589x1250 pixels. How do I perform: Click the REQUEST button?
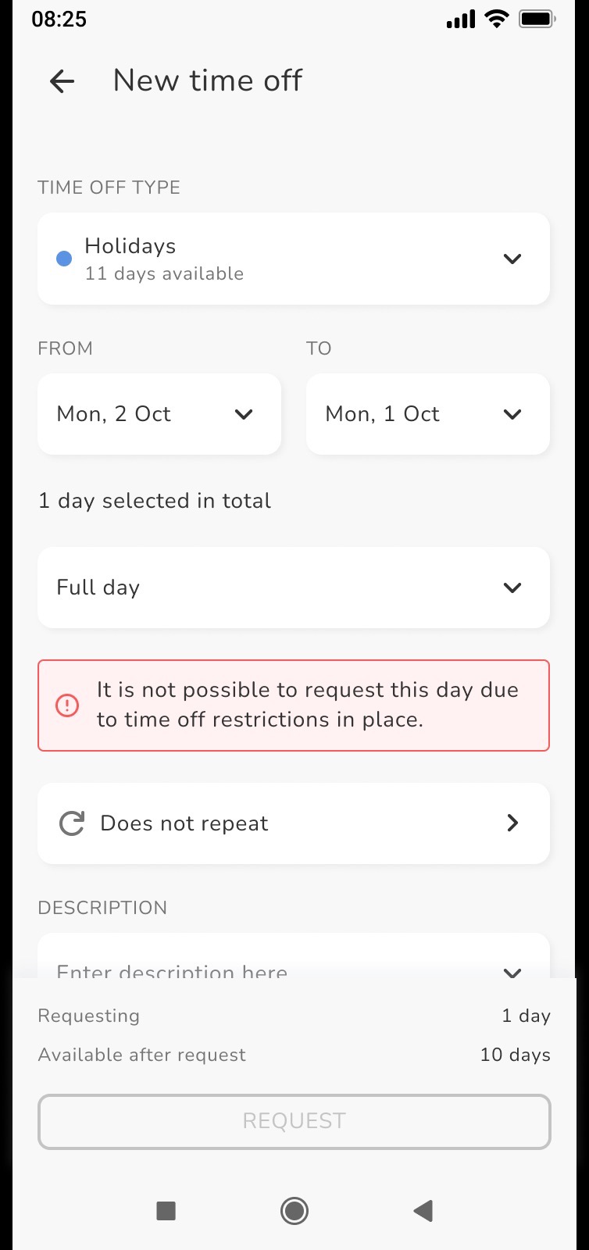[294, 1122]
